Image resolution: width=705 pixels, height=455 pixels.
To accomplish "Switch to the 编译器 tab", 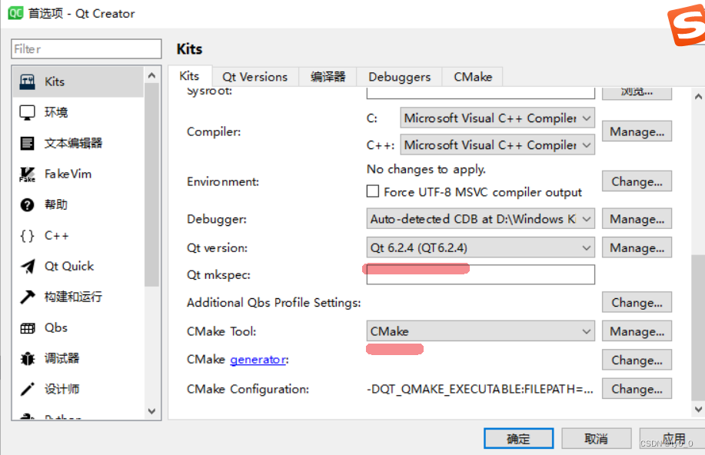I will point(328,77).
